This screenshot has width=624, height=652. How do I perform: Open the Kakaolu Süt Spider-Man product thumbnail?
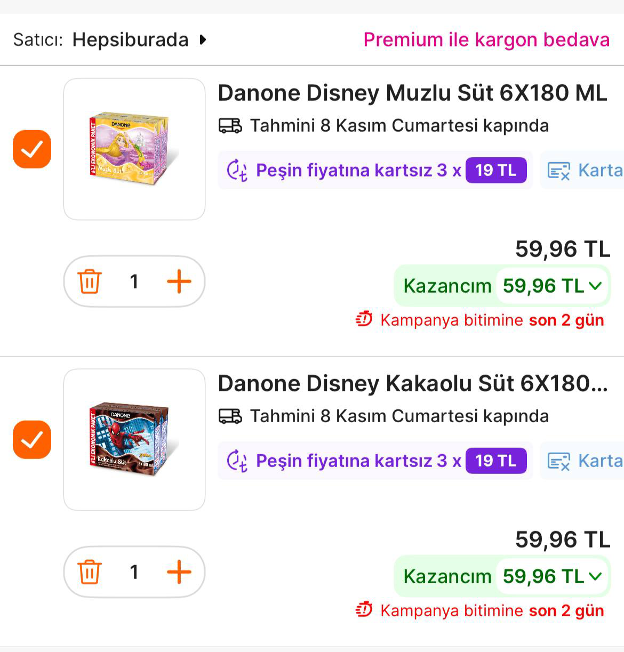134,440
